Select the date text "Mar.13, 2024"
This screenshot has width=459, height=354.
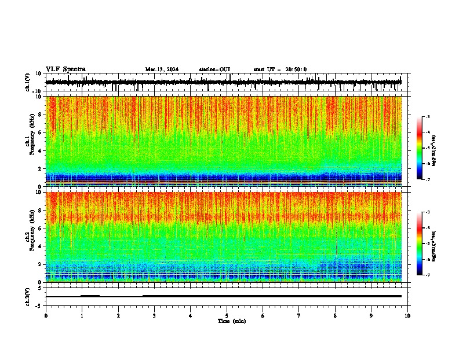coord(162,69)
